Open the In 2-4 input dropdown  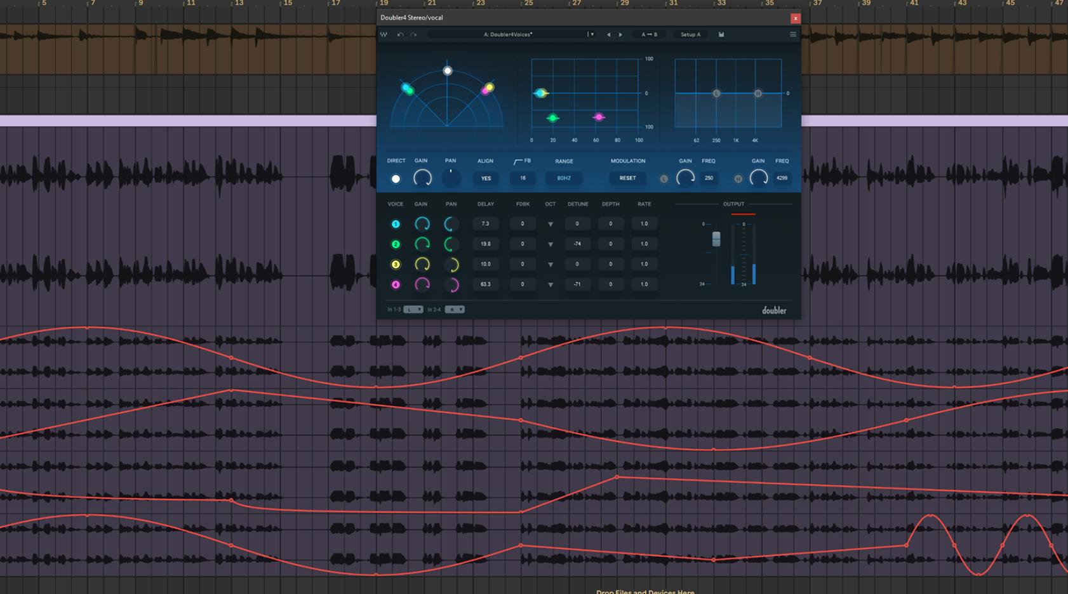455,310
